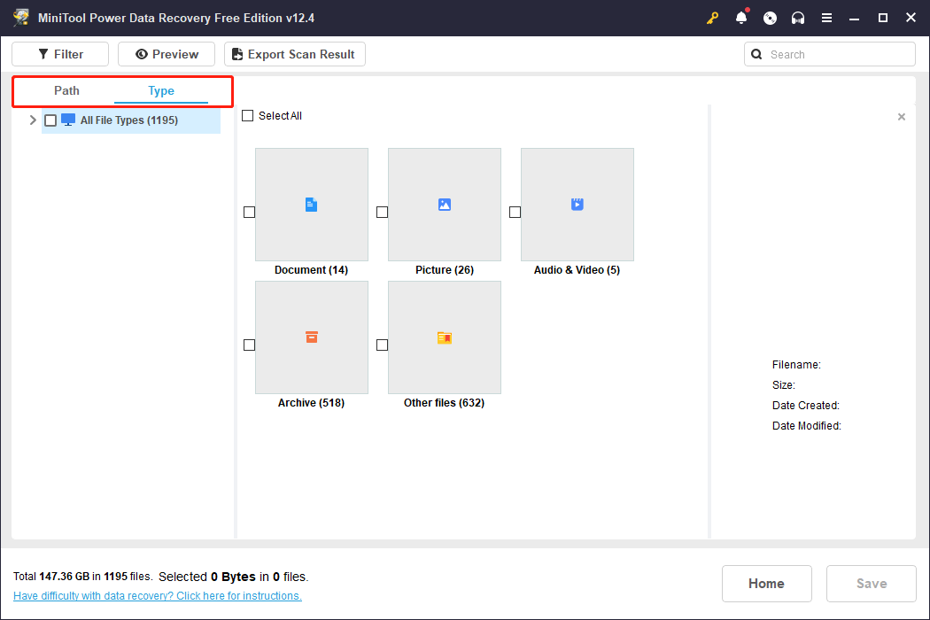This screenshot has width=930, height=620.
Task: Click the Picture (26) label
Action: (445, 270)
